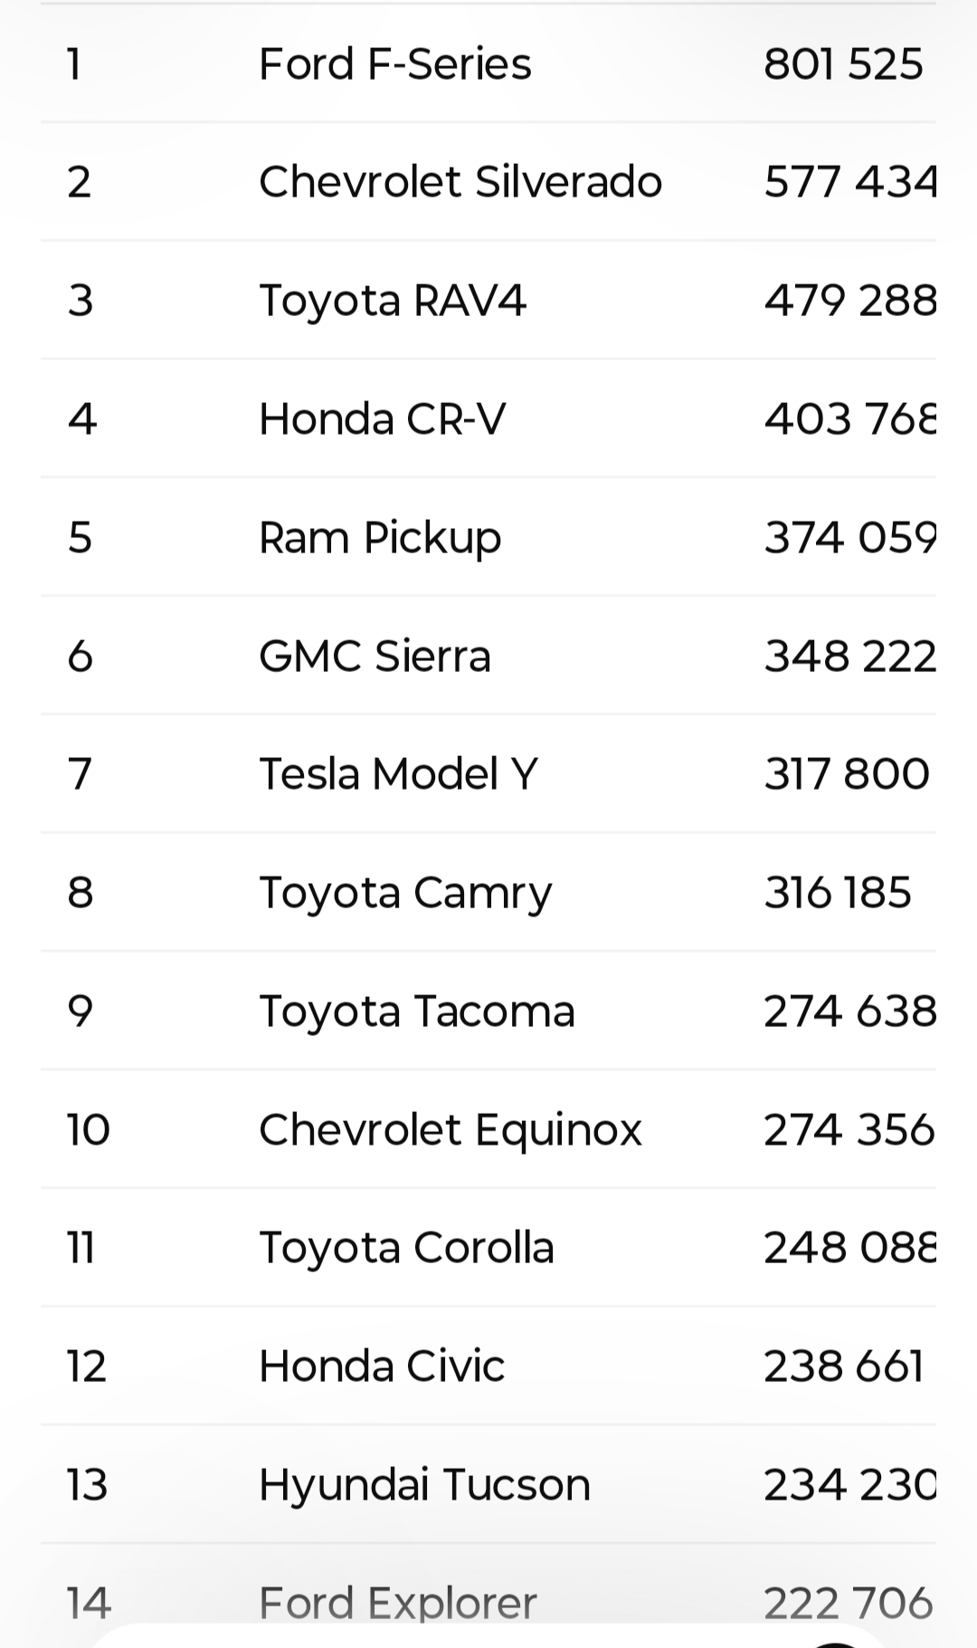
Task: Click the Hyundai Tucson row
Action: [423, 1485]
